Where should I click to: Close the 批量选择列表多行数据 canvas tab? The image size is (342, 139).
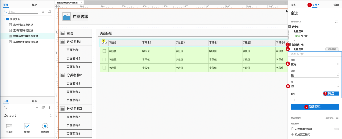[x=81, y=3]
